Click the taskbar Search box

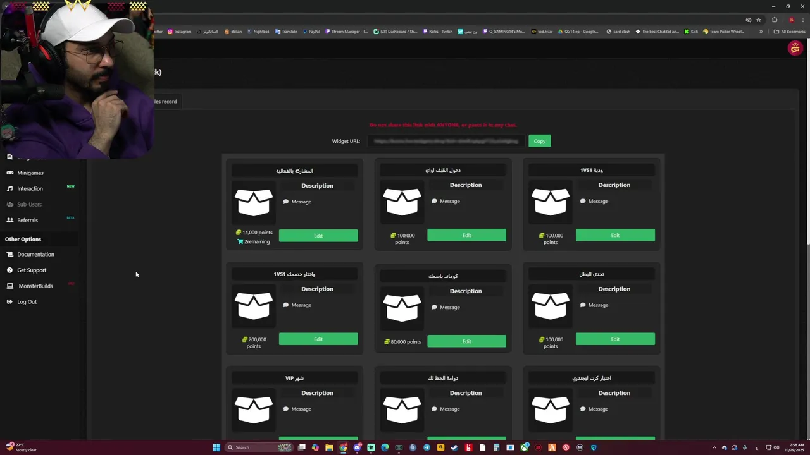pos(260,447)
